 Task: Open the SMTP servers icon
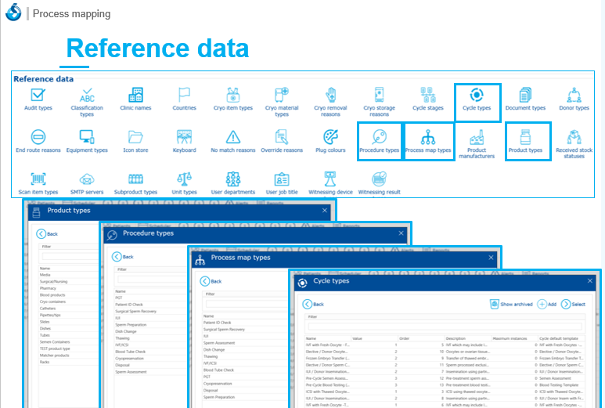[x=87, y=179]
